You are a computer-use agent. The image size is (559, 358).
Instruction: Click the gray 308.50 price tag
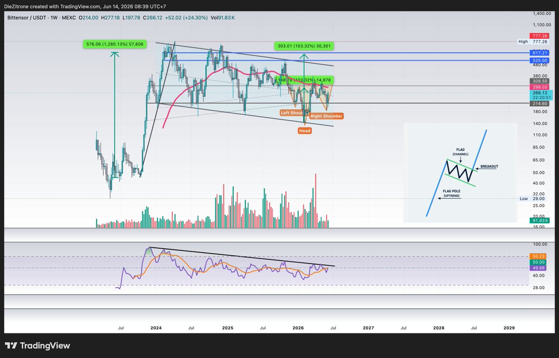click(539, 81)
